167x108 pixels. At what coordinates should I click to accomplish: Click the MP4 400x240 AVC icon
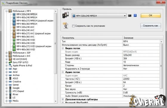[x=14, y=30]
